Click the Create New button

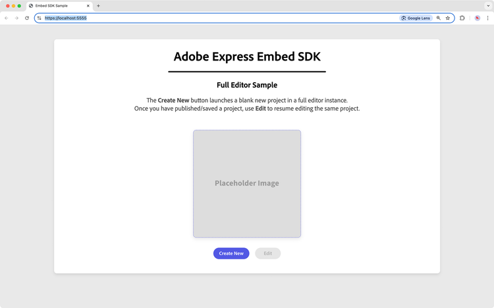231,253
